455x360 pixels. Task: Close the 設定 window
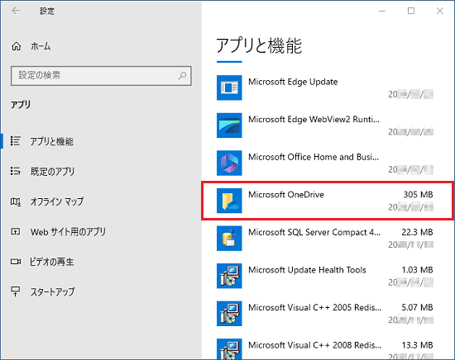tap(439, 11)
